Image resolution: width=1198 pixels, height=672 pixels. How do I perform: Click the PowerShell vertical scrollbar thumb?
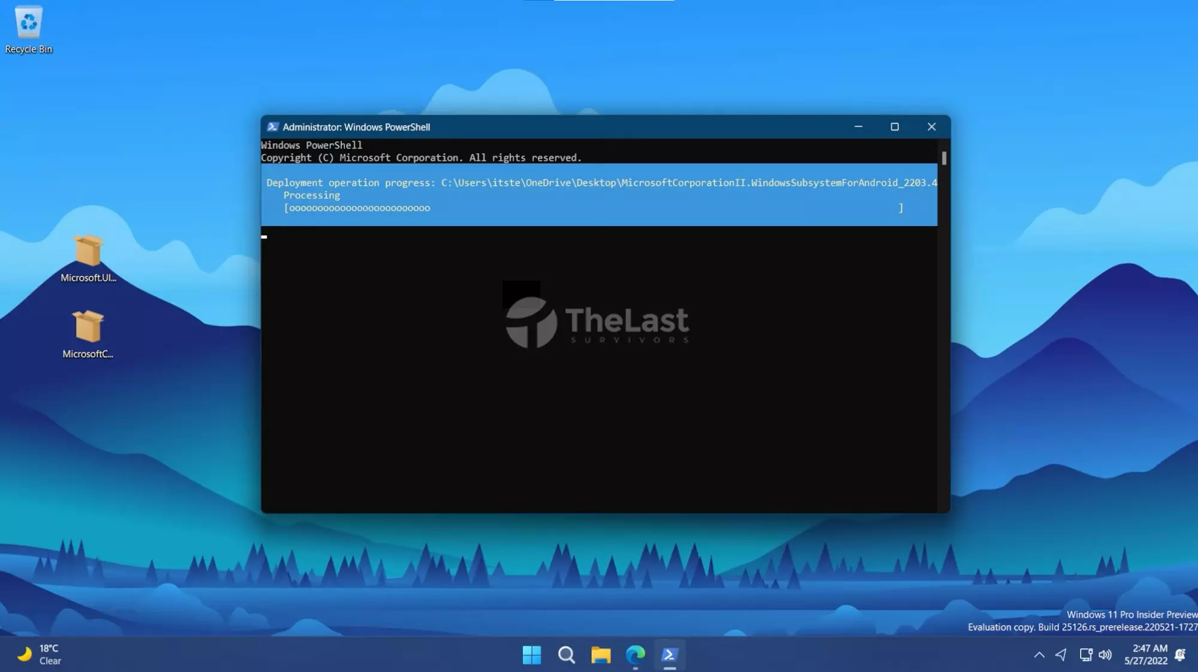coord(944,158)
